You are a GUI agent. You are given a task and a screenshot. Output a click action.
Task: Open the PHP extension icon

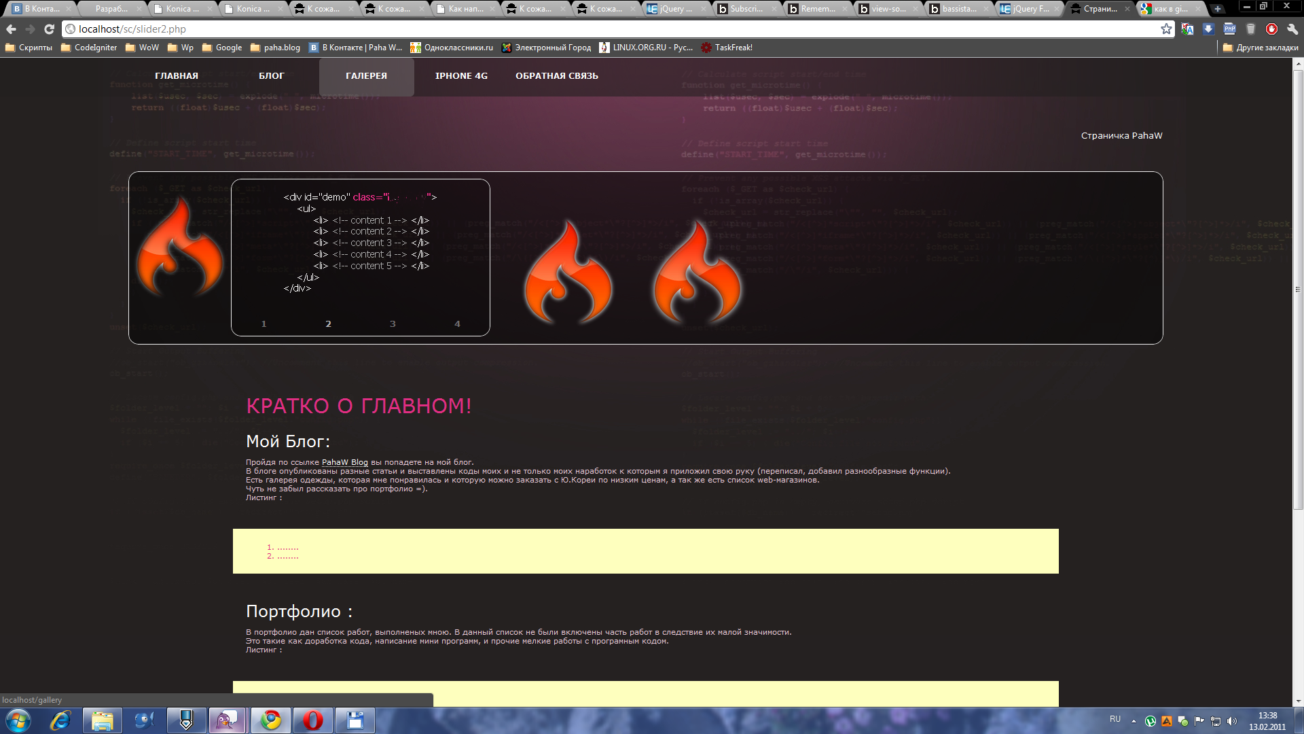pyautogui.click(x=1230, y=29)
